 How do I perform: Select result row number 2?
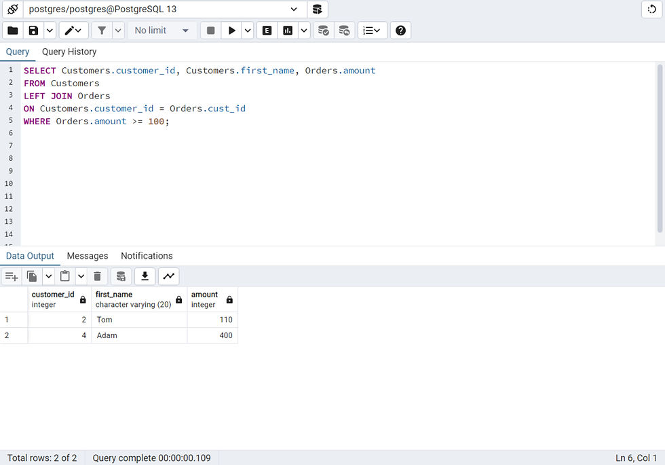pos(14,335)
